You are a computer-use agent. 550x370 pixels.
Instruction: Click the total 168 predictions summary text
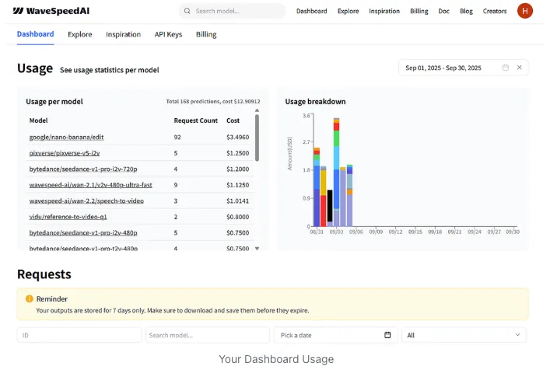tap(213, 101)
